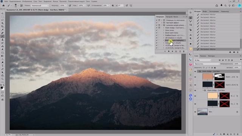Open the layer Opacity dropdown arrow

(240, 64)
